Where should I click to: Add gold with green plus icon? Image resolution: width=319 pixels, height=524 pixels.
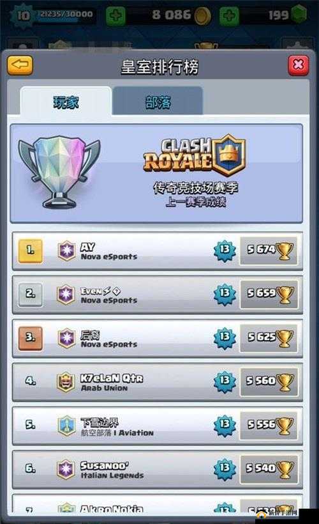(115, 15)
